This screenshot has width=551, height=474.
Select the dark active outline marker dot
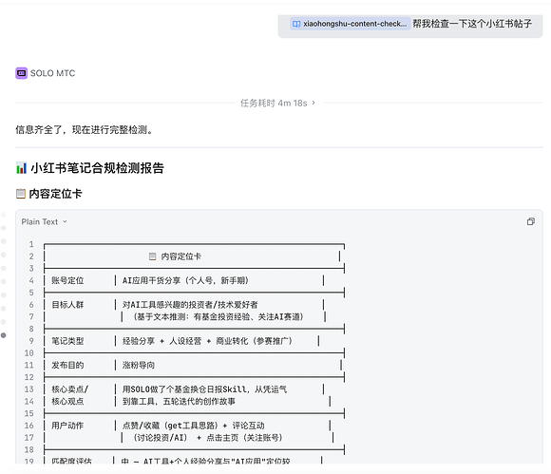tap(4, 335)
